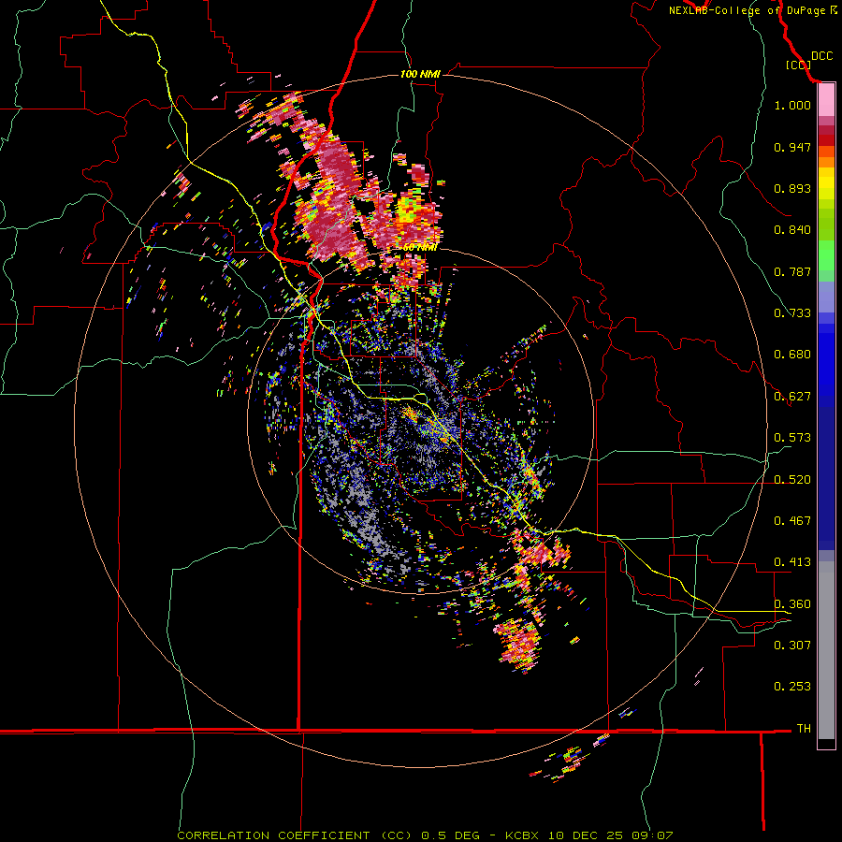This screenshot has height=842, width=842.
Task: Click the DCC label above the color scale
Action: click(x=822, y=56)
